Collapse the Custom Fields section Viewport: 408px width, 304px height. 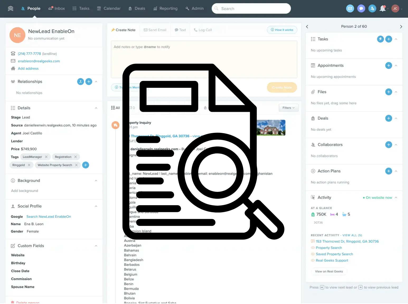[96, 246]
